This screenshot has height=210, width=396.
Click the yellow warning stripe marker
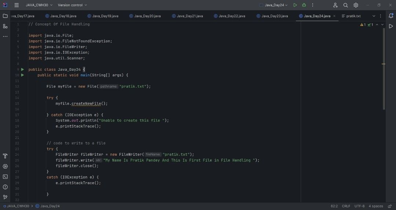pyautogui.click(x=384, y=64)
